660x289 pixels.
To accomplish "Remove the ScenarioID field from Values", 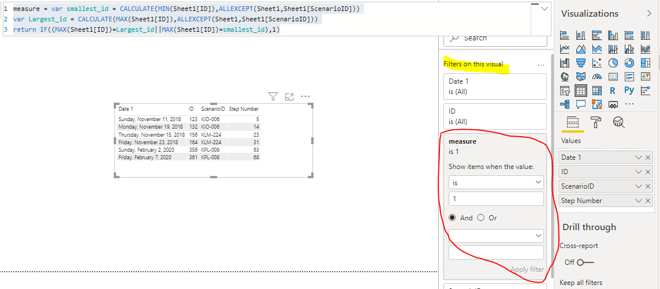I will tap(648, 186).
